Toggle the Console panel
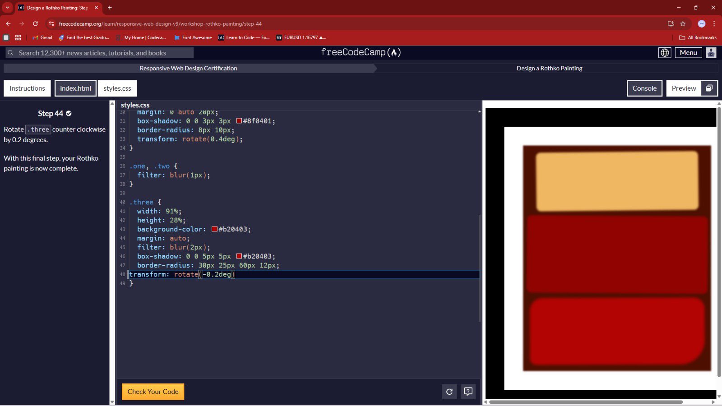722x406 pixels. (644, 88)
